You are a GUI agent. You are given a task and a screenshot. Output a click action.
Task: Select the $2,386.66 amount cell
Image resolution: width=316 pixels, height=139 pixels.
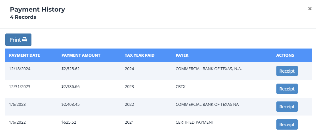[70, 87]
